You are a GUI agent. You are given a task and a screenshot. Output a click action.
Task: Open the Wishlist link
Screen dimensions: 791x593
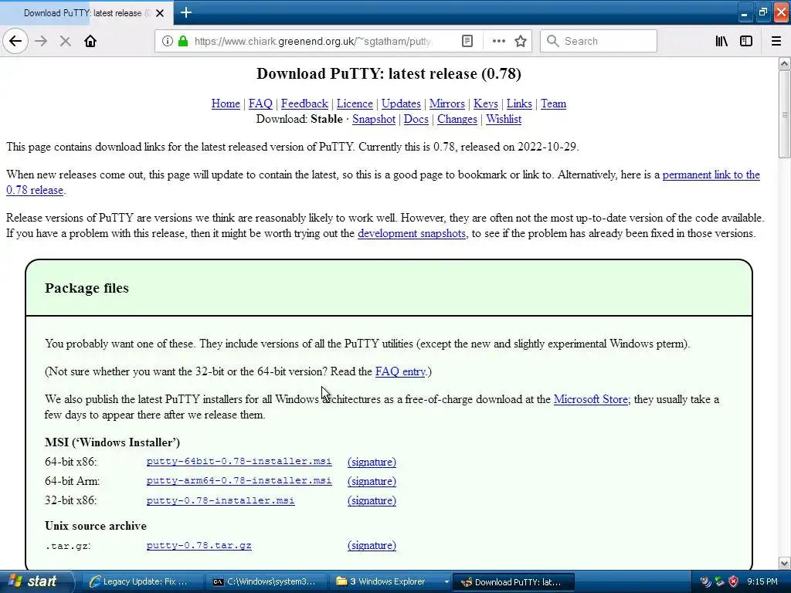(504, 120)
